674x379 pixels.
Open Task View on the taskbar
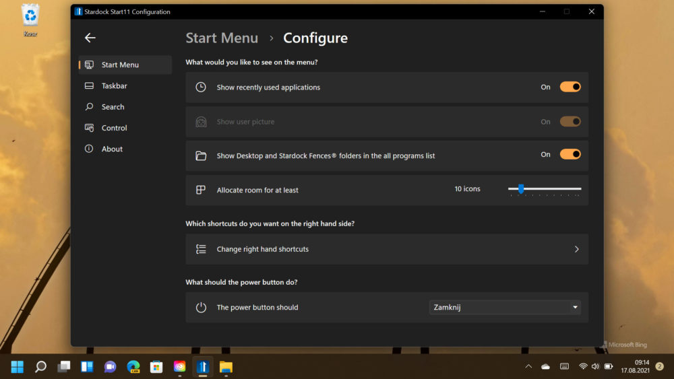[63, 367]
